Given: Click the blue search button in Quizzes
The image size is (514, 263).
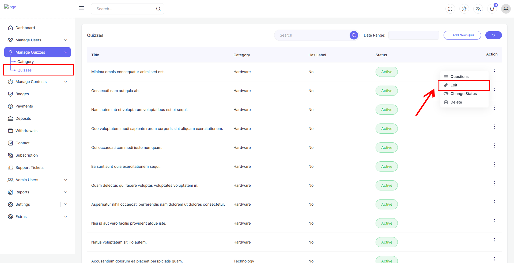Looking at the screenshot, I should point(354,35).
